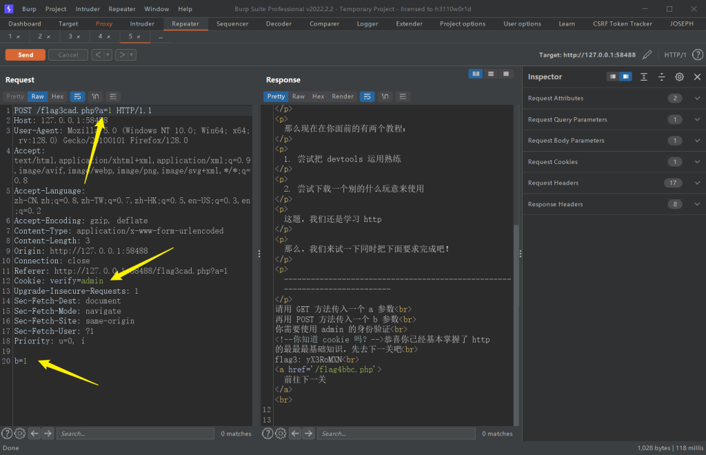The image size is (706, 455).
Task: Open the Help menu
Action: point(185,9)
